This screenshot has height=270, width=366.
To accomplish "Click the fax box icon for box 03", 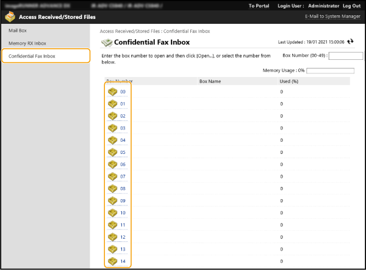I will pos(112,128).
